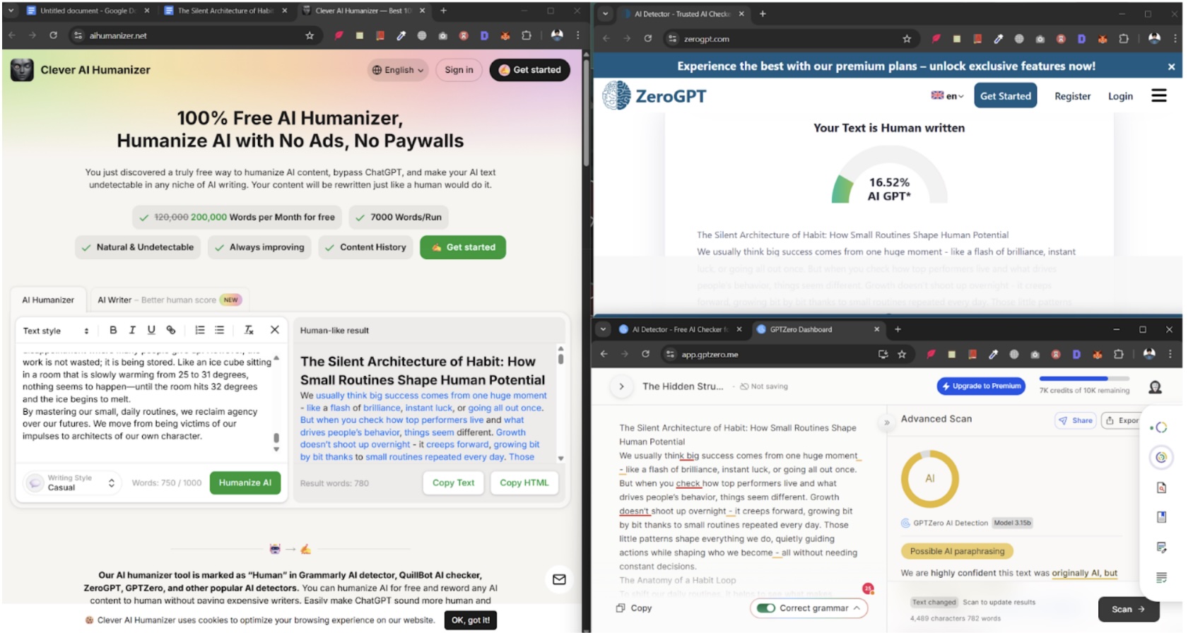Select the AI Humanizer tab
Screen dimensions: 1193x633
[48, 300]
